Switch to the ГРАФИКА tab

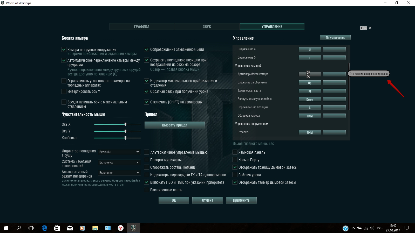point(142,27)
